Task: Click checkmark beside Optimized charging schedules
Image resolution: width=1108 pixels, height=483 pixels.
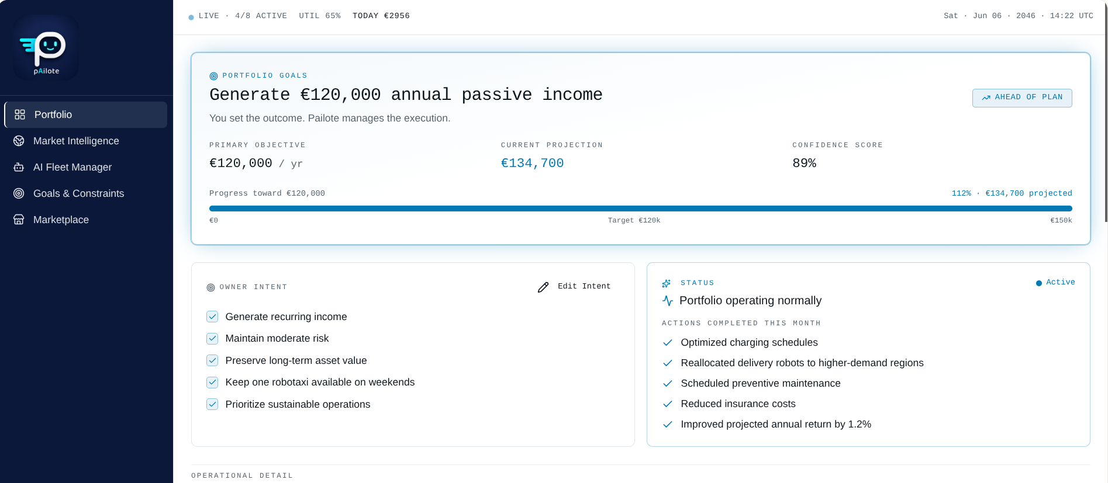Action: pyautogui.click(x=668, y=343)
